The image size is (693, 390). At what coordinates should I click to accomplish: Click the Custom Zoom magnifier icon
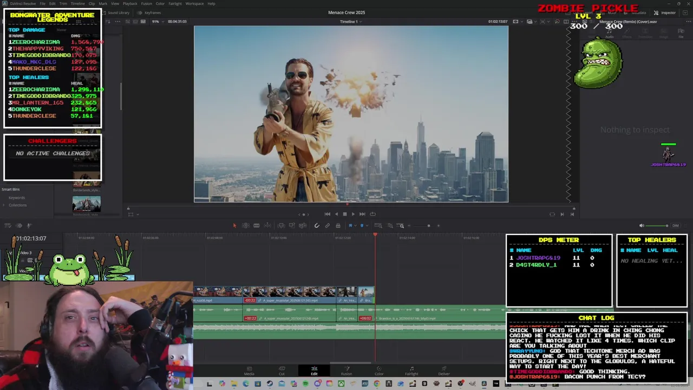401,225
